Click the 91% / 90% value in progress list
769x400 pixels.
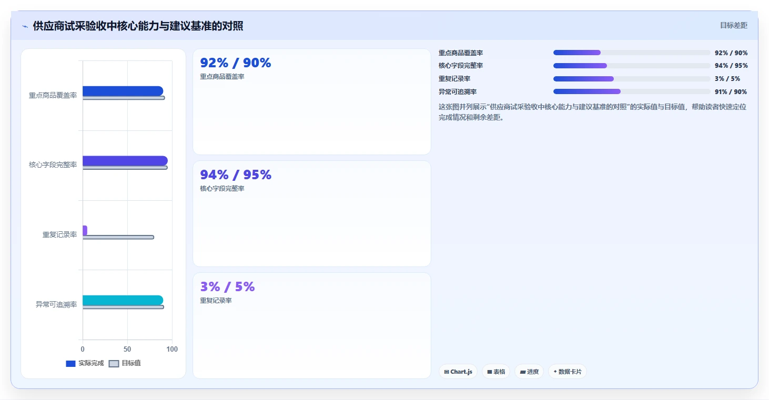pyautogui.click(x=731, y=92)
